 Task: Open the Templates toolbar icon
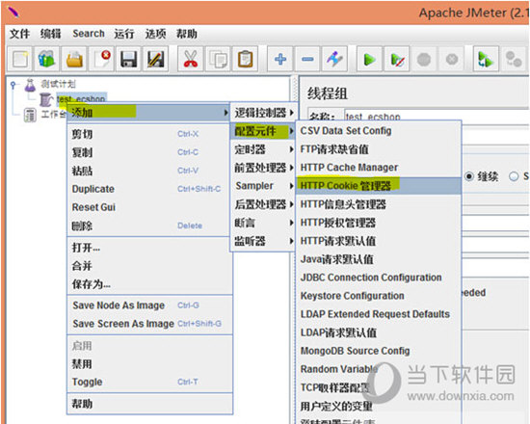47,59
